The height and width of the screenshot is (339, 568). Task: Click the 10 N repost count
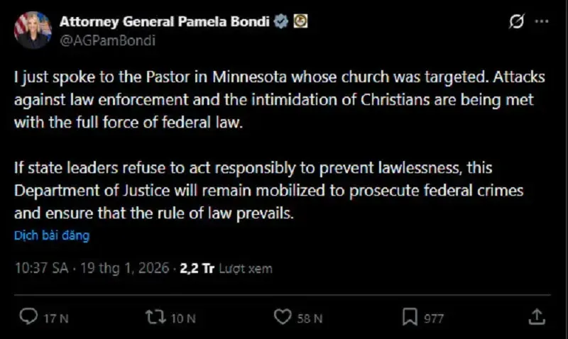(x=182, y=318)
